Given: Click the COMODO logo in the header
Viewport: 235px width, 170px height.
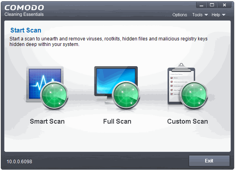Looking at the screenshot, I should click(x=24, y=8).
